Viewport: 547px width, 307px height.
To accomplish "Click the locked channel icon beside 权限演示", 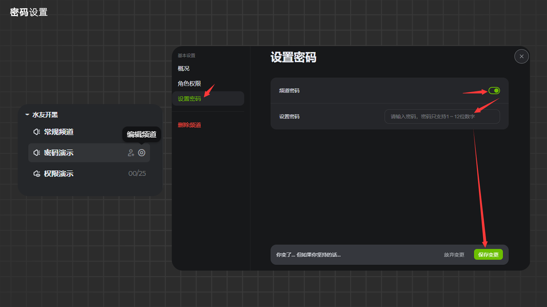I will [36, 174].
